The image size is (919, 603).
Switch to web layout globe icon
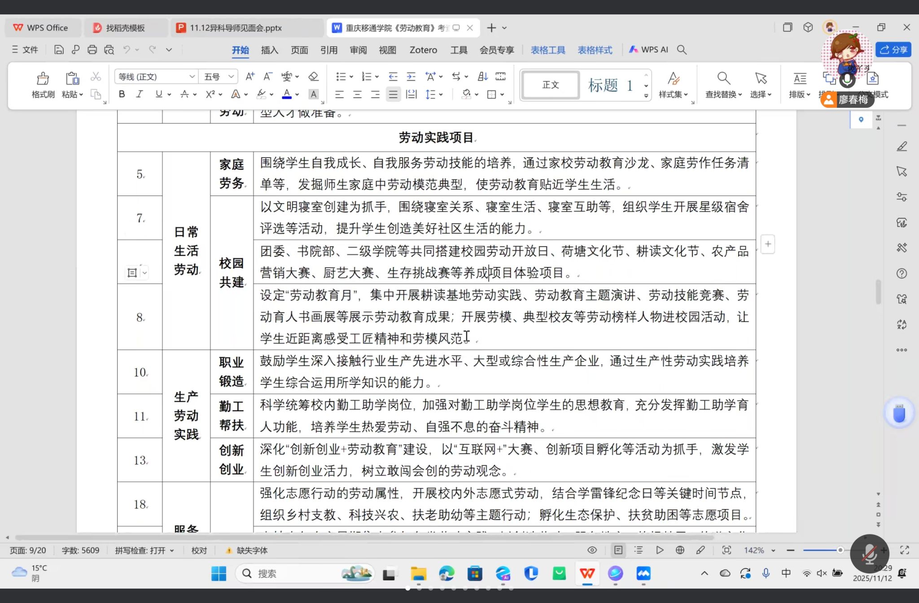click(x=680, y=550)
